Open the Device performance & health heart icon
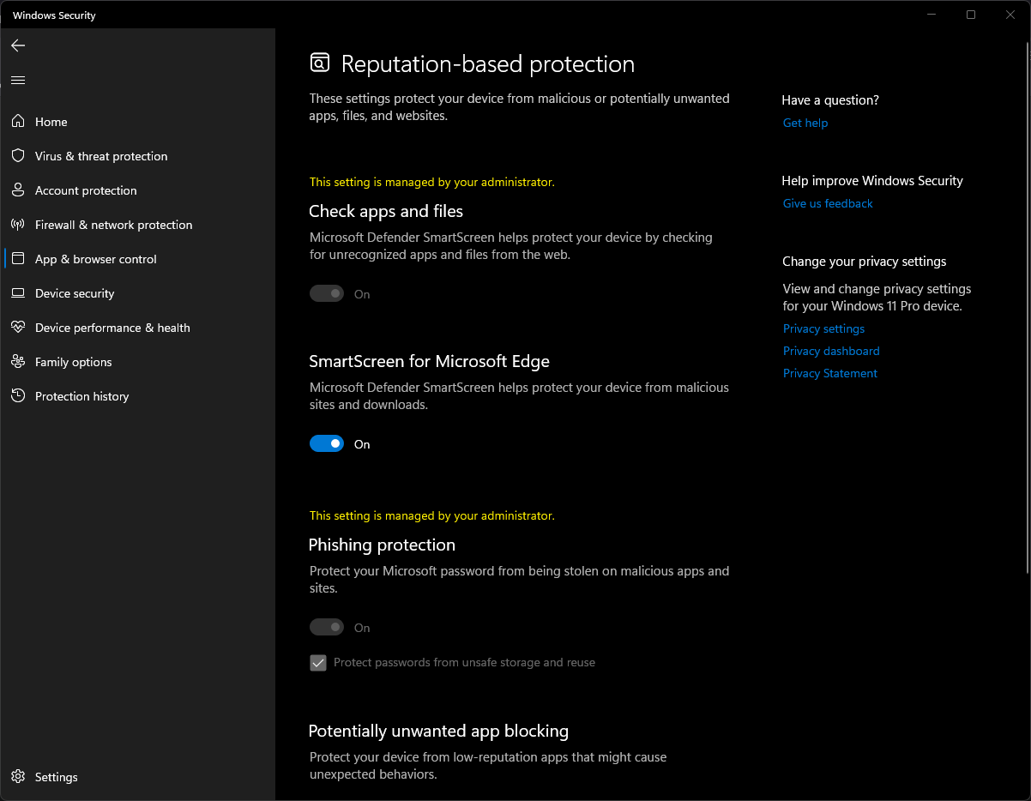 pyautogui.click(x=18, y=328)
